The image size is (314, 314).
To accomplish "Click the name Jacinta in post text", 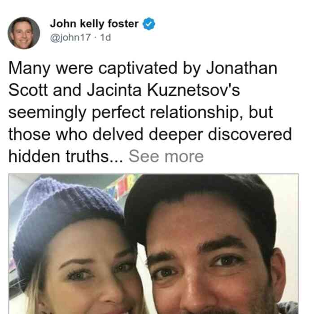I will (114, 90).
